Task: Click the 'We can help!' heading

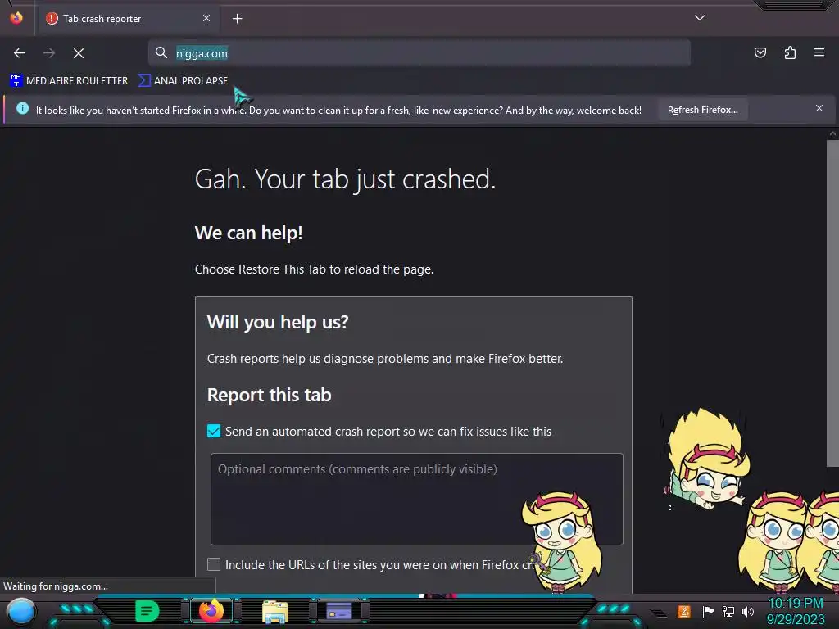Action: pos(249,233)
